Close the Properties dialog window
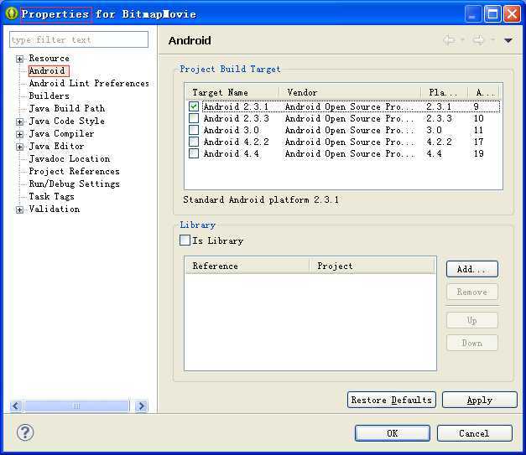This screenshot has height=455, width=526. click(x=513, y=14)
